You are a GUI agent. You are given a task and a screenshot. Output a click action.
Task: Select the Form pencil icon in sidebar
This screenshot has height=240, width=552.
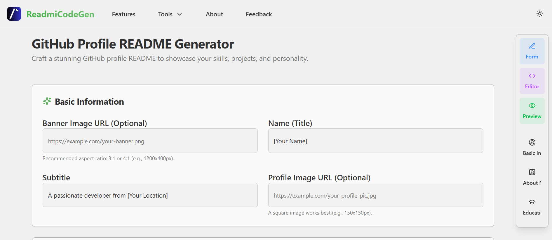click(532, 46)
